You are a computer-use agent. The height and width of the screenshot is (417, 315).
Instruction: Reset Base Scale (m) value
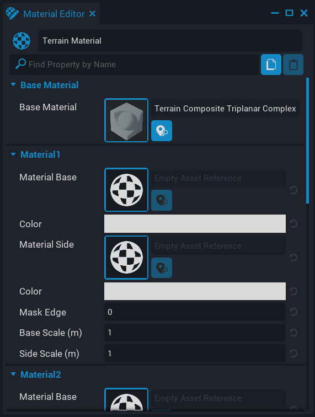point(293,333)
